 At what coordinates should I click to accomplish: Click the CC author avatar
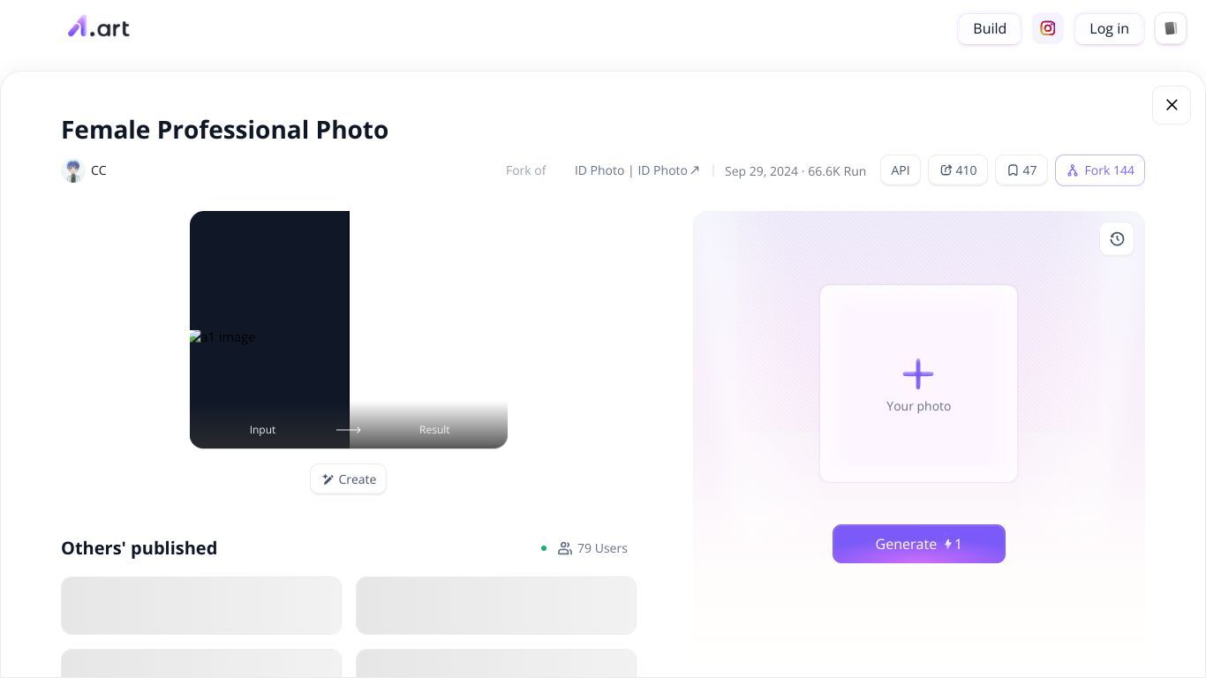pyautogui.click(x=72, y=170)
